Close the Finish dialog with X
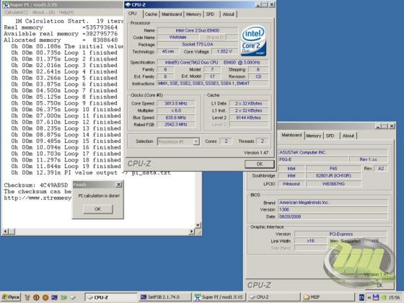This screenshot has height=303, width=404. click(x=118, y=185)
